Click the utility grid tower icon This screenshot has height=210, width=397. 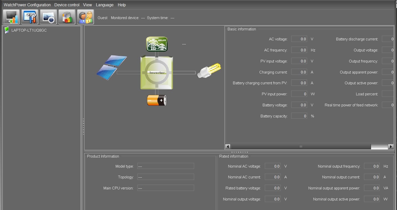[x=157, y=44]
